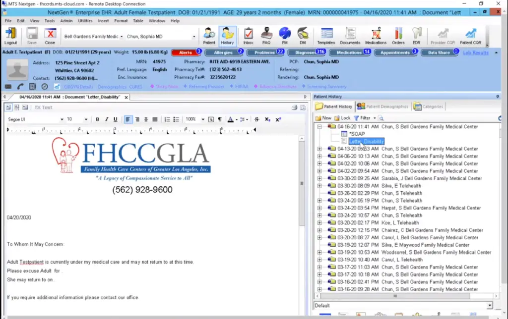The image size is (508, 319).
Task: Click the red Alerts button
Action: coord(186,53)
